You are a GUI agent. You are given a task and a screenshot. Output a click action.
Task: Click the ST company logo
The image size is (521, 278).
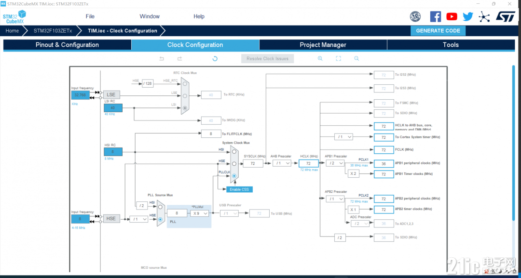(x=506, y=16)
